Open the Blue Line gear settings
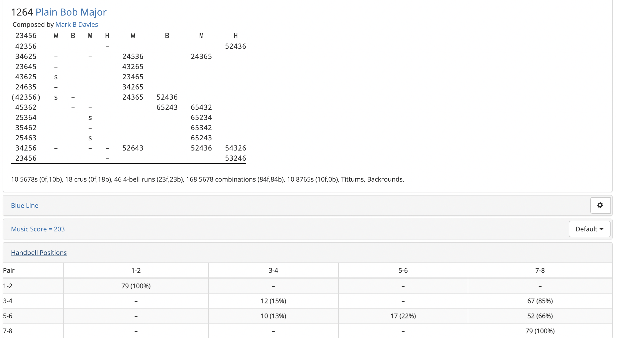The width and height of the screenshot is (617, 338). (600, 205)
